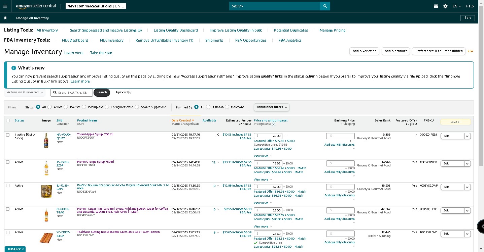This screenshot has width=484, height=252.
Task: Focus the top Search input field
Action: tap(275, 6)
